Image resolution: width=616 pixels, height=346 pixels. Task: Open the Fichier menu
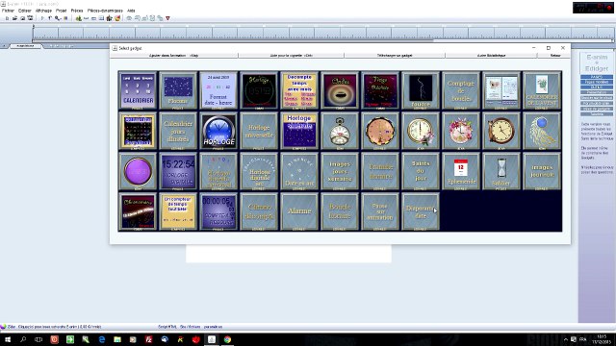coord(8,11)
